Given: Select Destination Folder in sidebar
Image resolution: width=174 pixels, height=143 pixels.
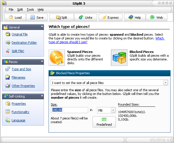Looking at the screenshot, I should 24,43.
